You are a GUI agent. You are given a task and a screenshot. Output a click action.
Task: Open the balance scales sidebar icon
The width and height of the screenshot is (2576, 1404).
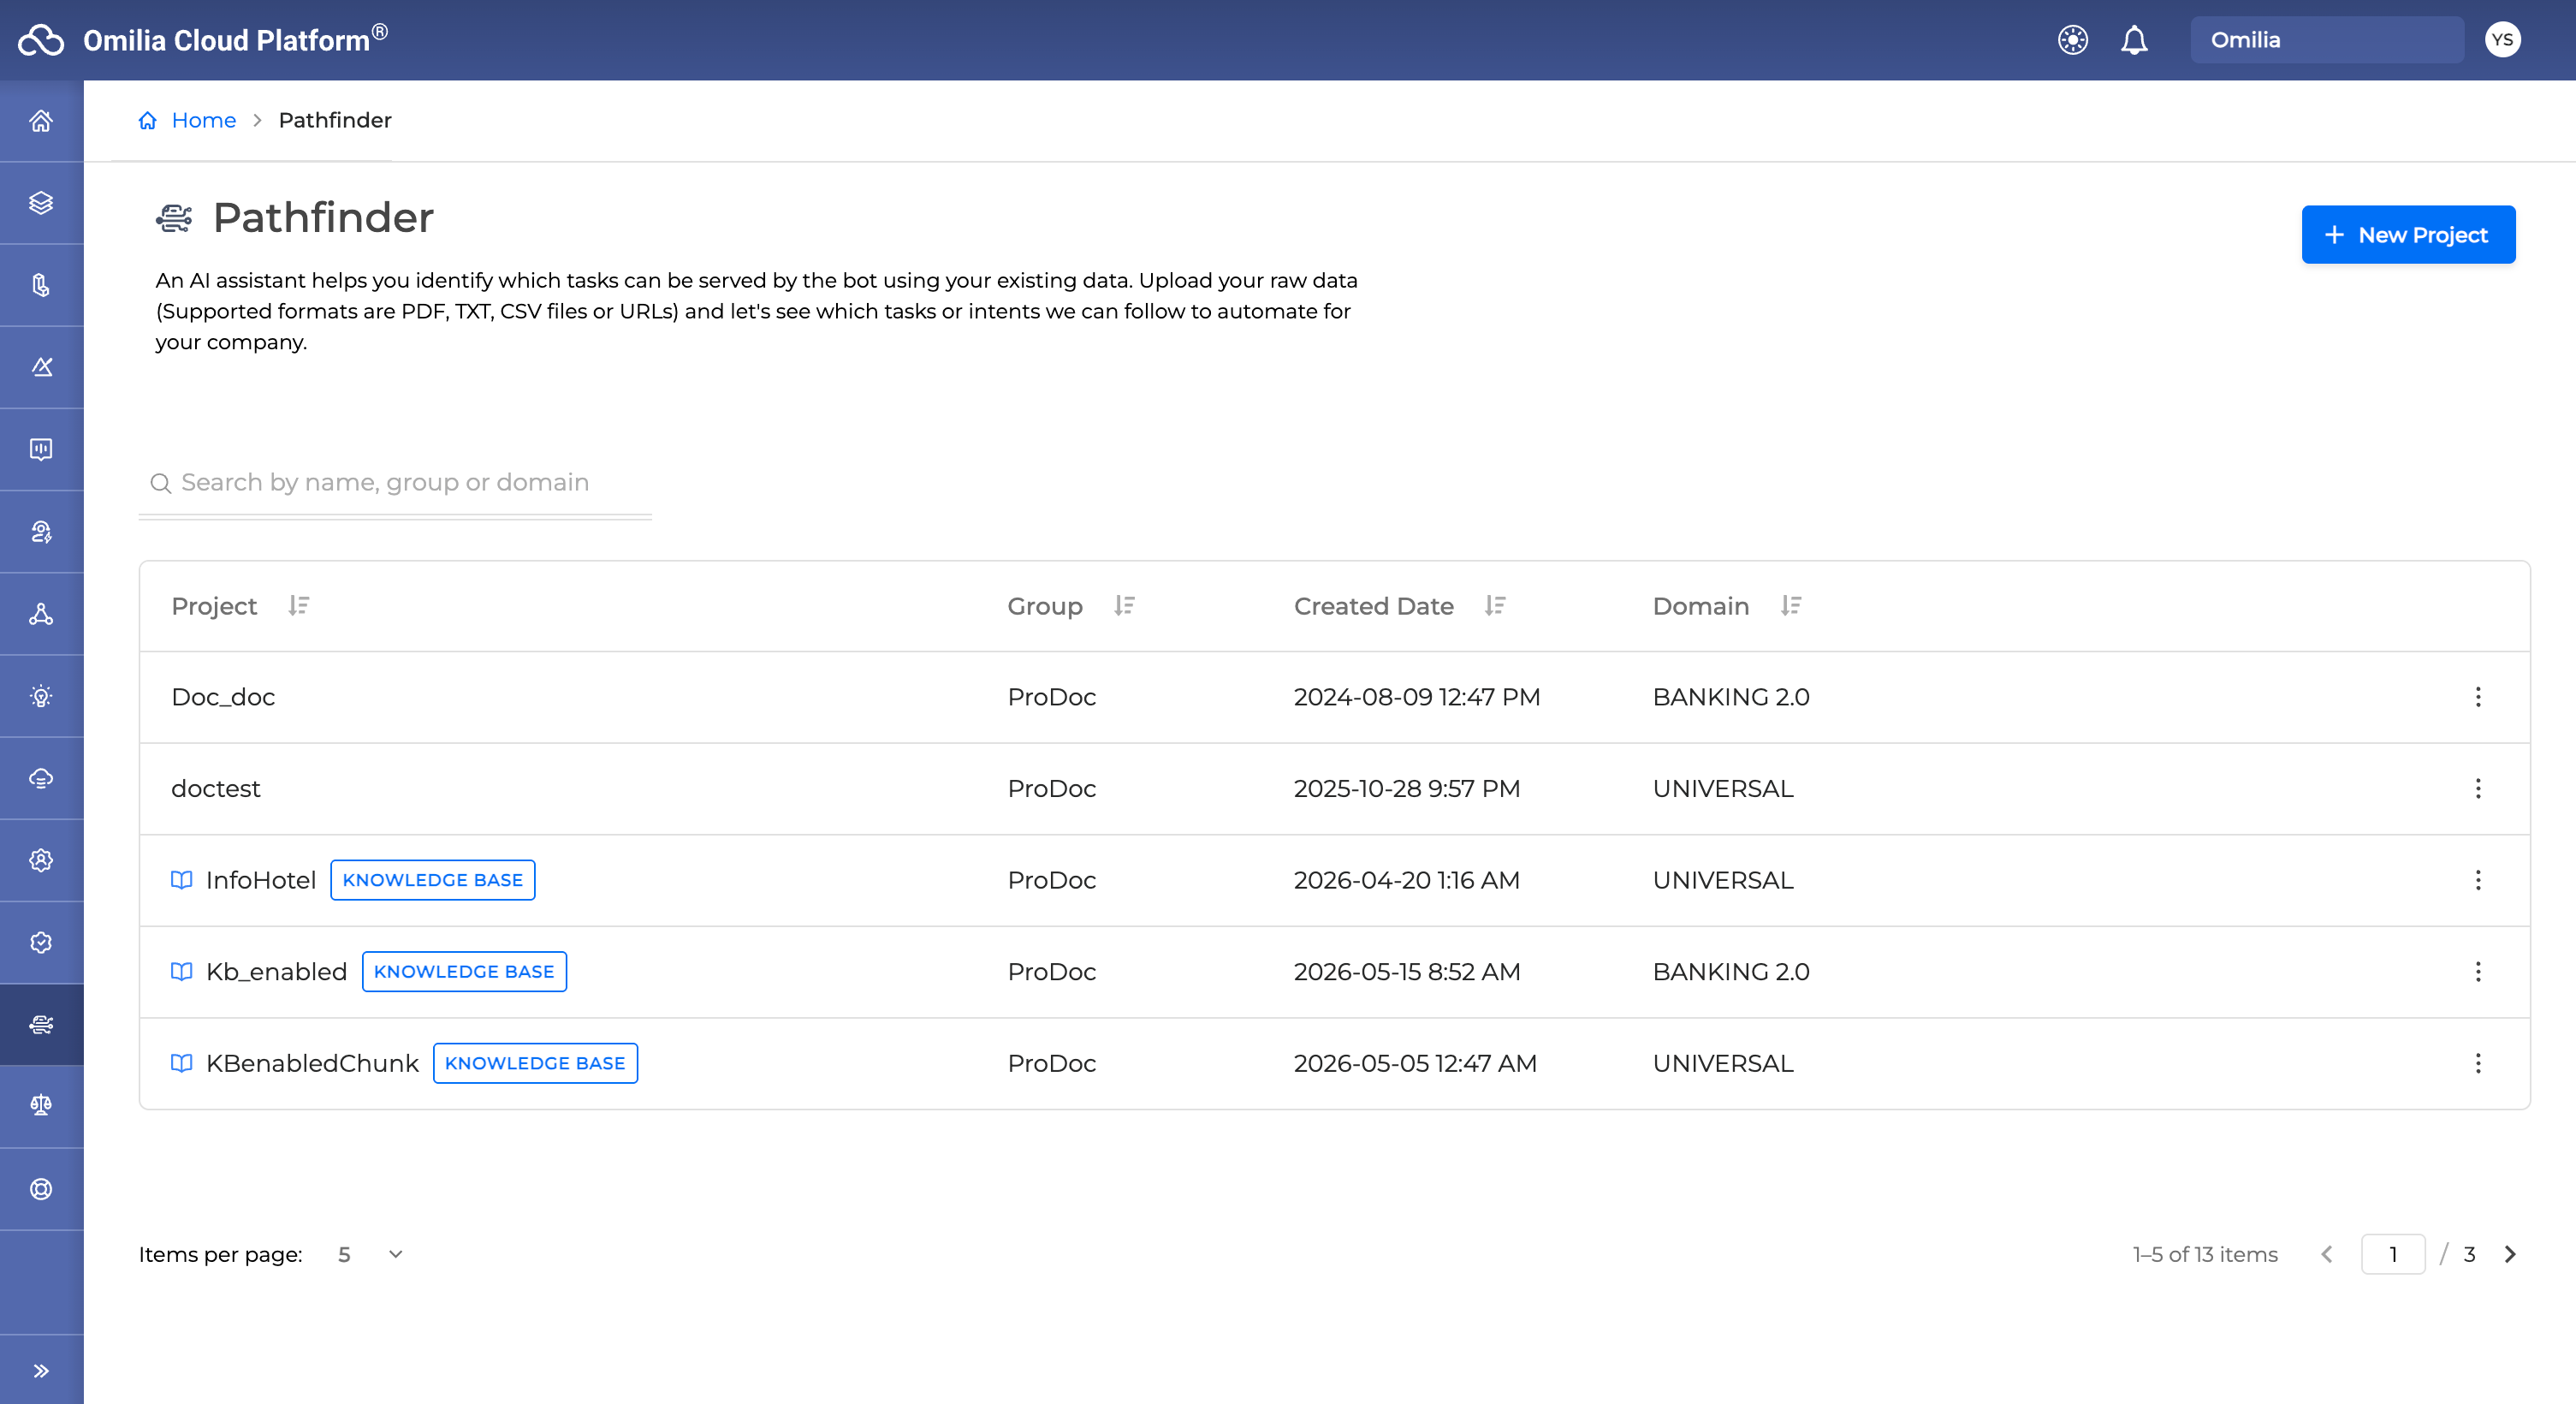(41, 1105)
